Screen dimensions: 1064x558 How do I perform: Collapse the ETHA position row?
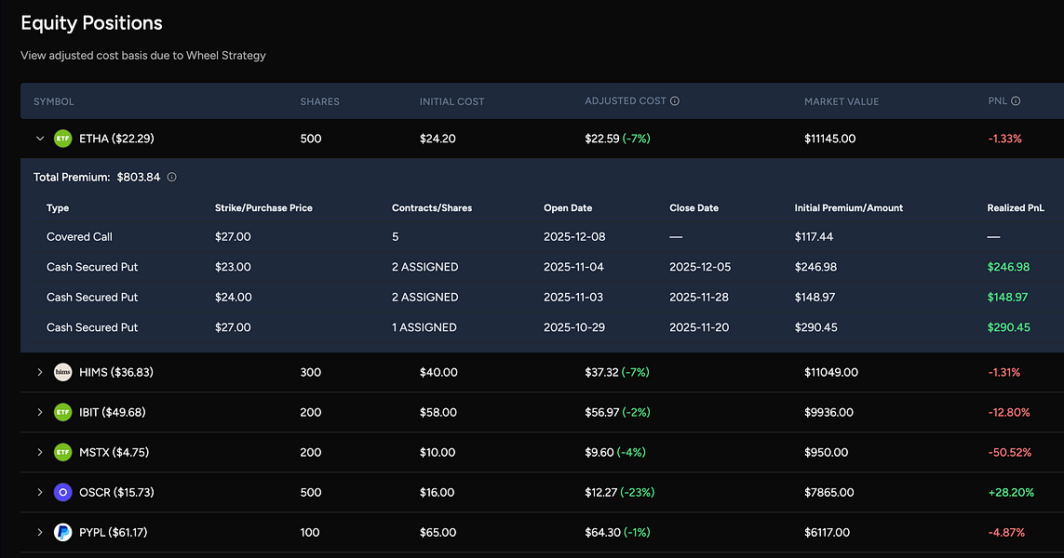pos(39,138)
